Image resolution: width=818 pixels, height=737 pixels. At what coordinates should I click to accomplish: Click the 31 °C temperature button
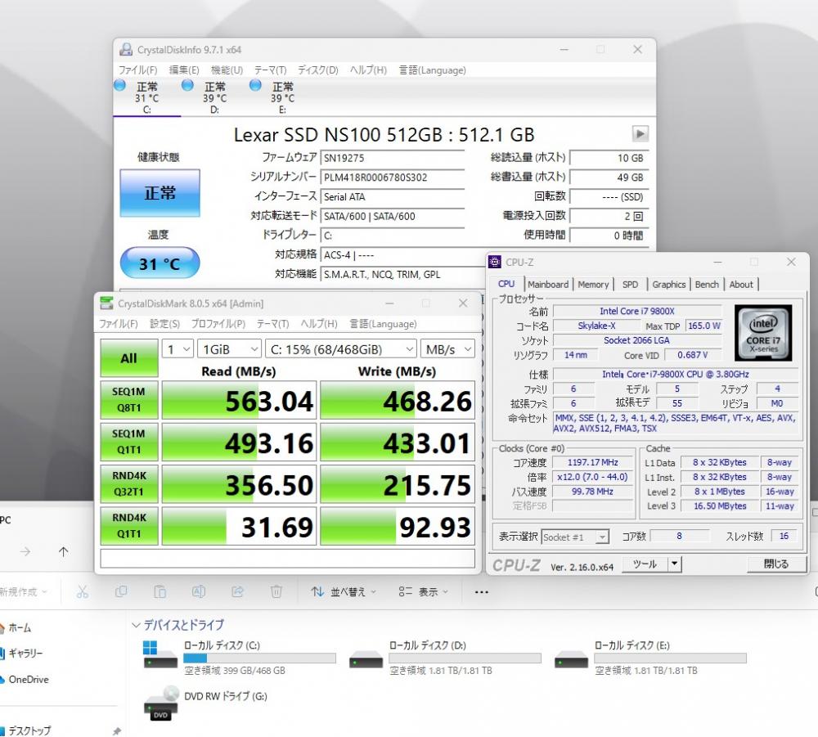point(160,263)
